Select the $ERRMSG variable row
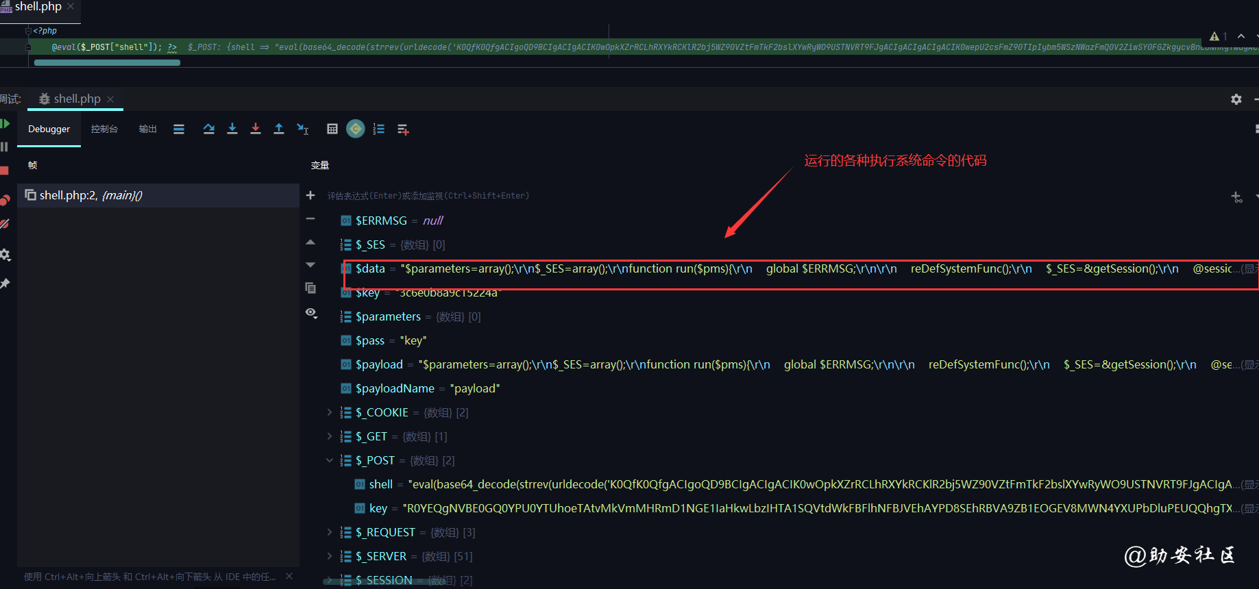Screen dimensions: 1259x589 coord(392,221)
